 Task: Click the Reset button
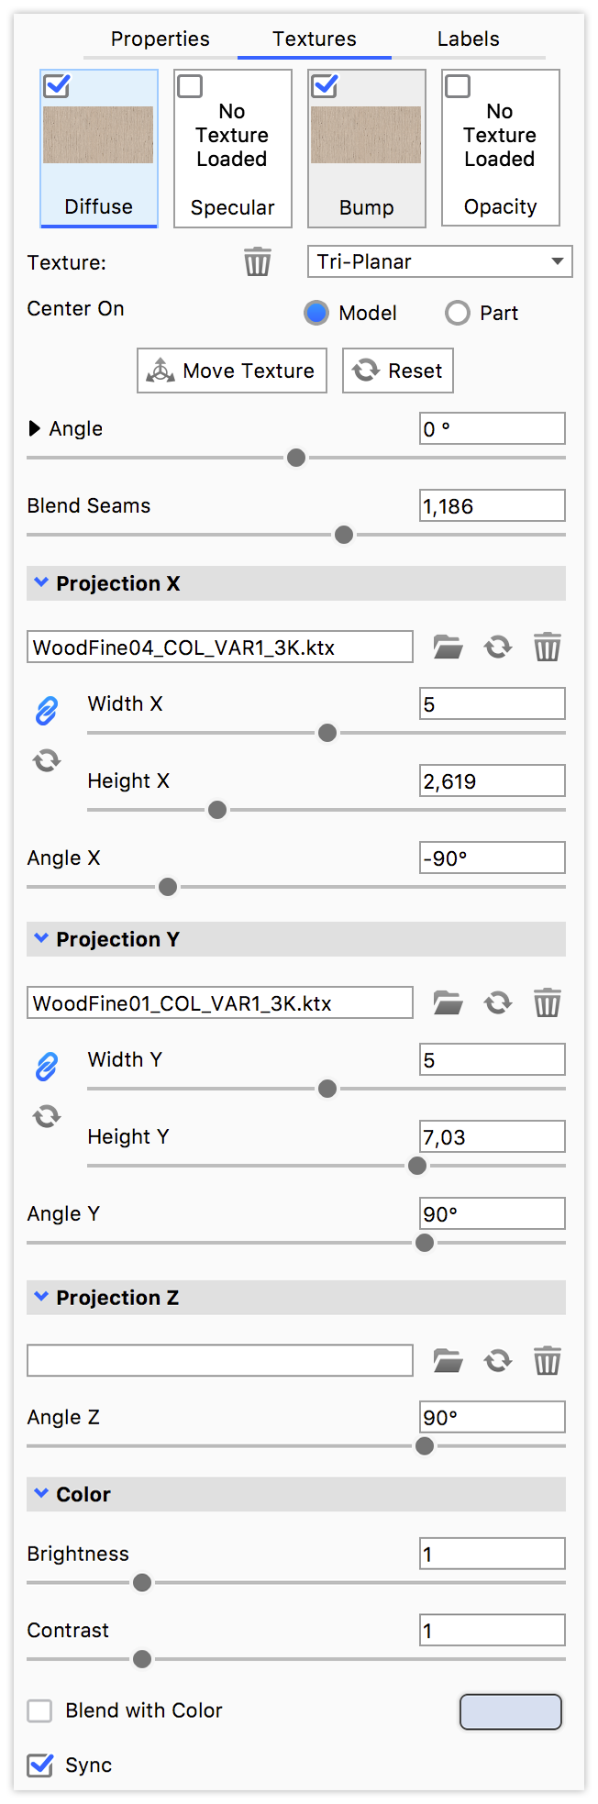pos(398,371)
